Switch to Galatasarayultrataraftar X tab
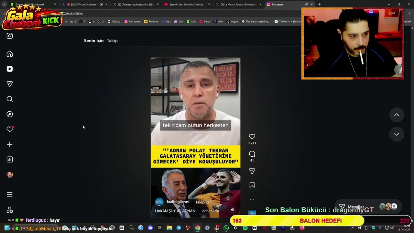 point(135,5)
